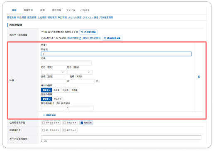Image resolution: width=214 pixels, height=151 pixels.
Task: Click the + 地番を追加 button
Action: [49, 115]
